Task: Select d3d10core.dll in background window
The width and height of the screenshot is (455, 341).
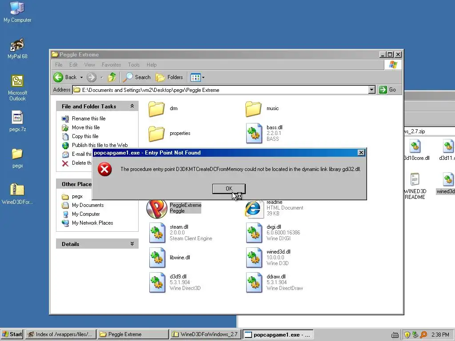Action: [x=415, y=150]
